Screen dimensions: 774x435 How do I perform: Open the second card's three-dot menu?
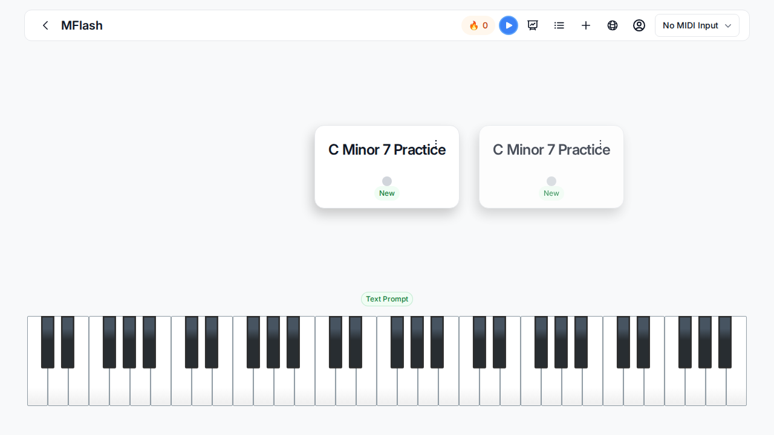click(600, 144)
